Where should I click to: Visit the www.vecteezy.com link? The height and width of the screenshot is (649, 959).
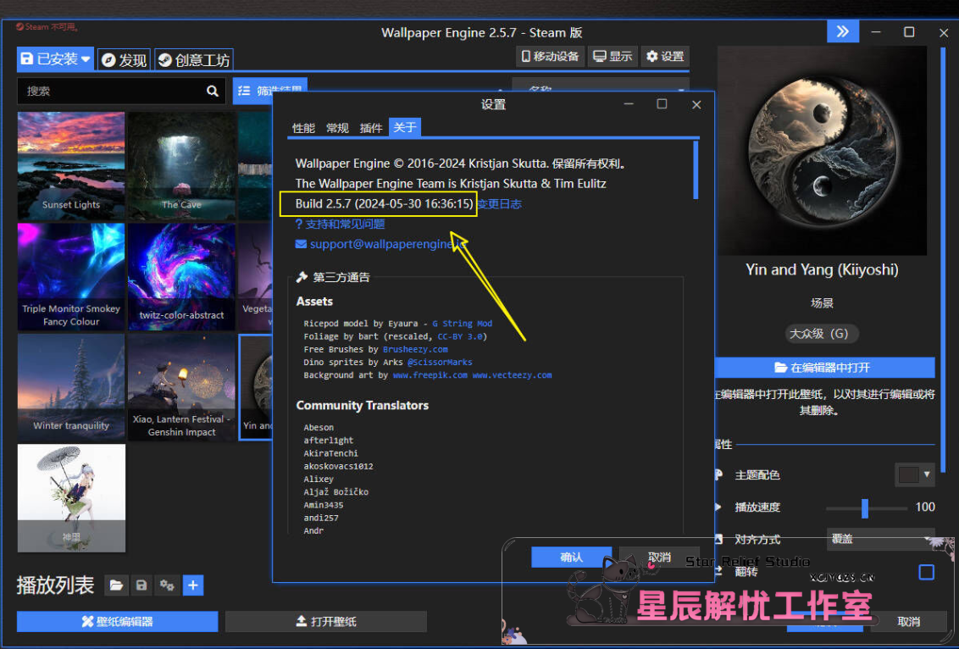pyautogui.click(x=512, y=375)
